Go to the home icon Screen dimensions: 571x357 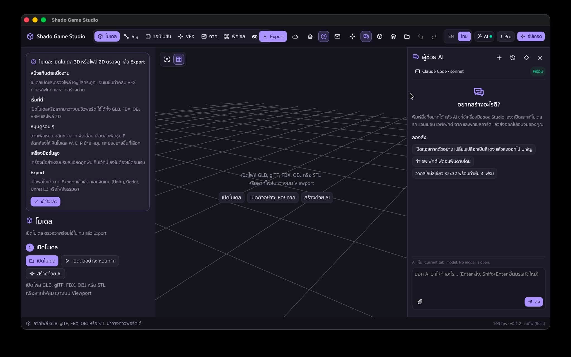click(310, 37)
